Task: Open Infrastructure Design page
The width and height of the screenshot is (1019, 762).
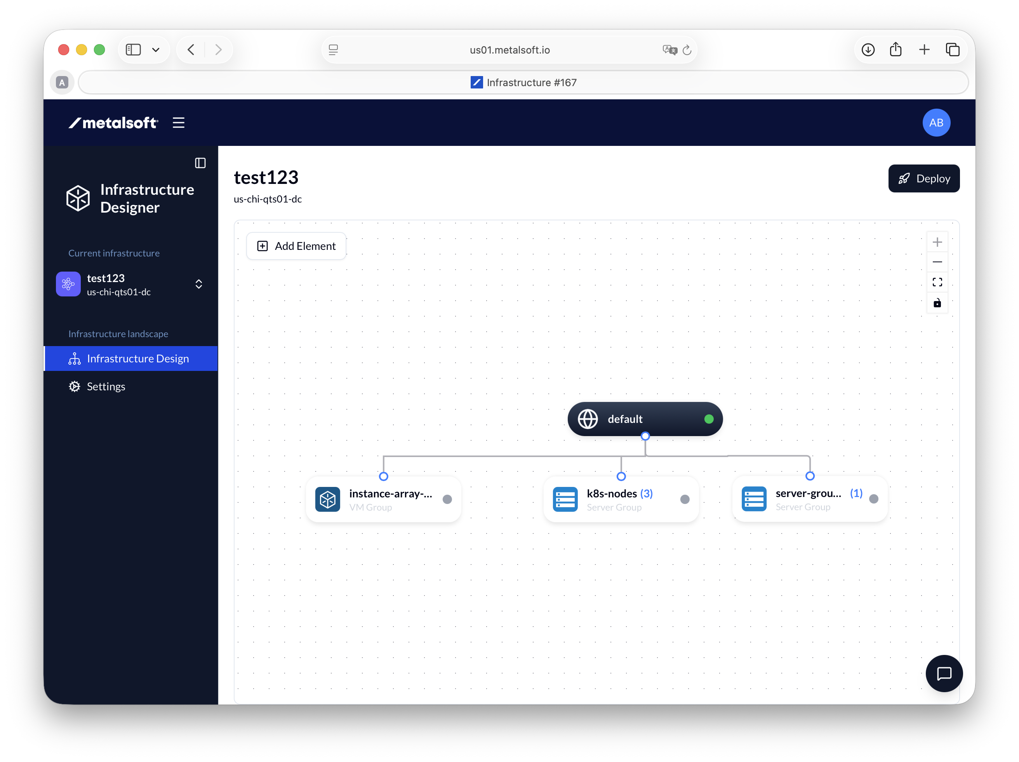Action: [131, 358]
